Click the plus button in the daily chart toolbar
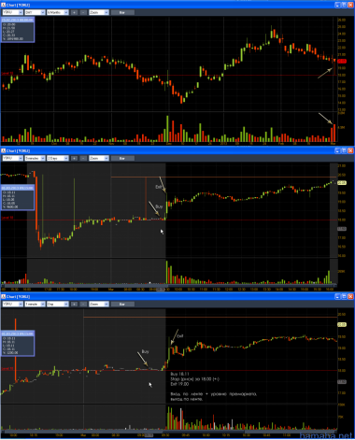 click(x=74, y=12)
